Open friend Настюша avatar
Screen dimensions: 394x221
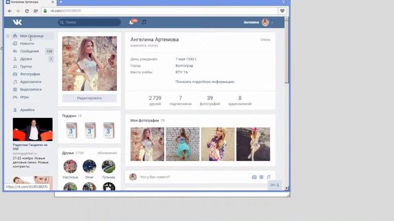70,166
